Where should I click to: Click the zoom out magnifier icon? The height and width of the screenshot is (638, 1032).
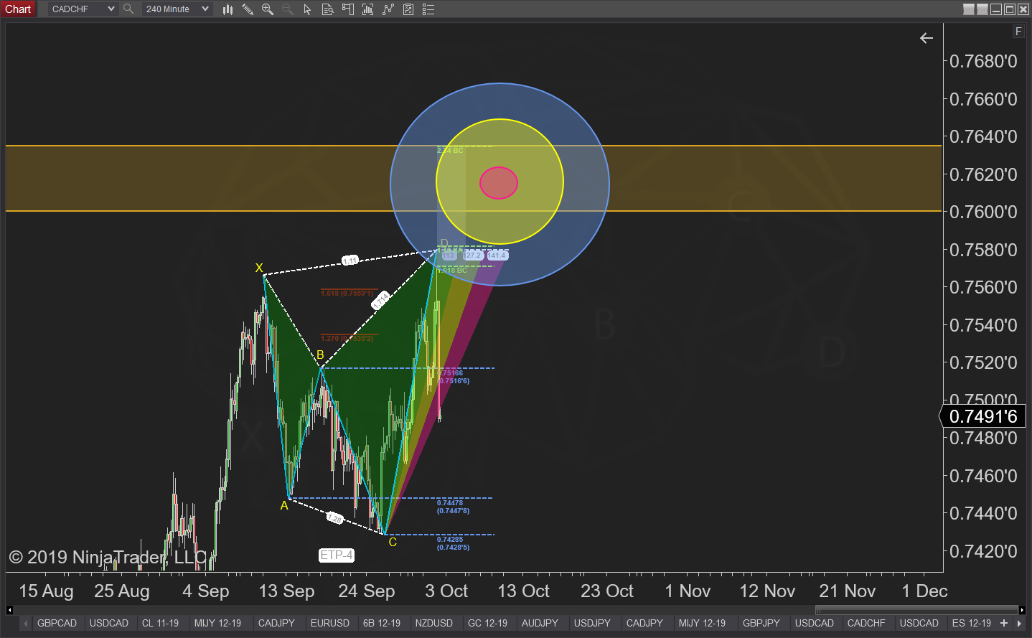pyautogui.click(x=288, y=9)
